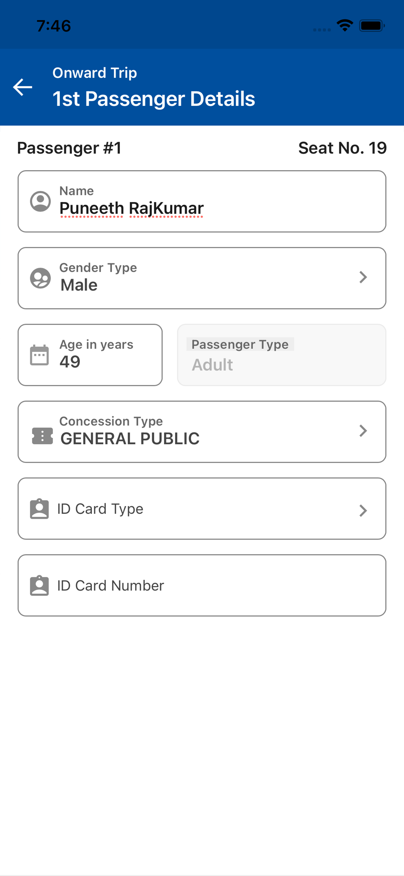
Task: Select the Male gender value
Action: (79, 285)
